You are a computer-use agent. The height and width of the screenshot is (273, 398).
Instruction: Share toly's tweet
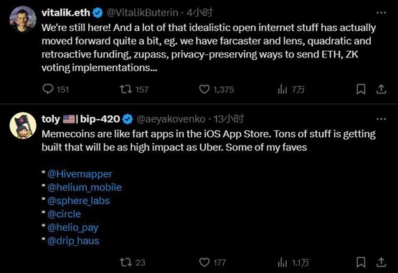pos(381,262)
